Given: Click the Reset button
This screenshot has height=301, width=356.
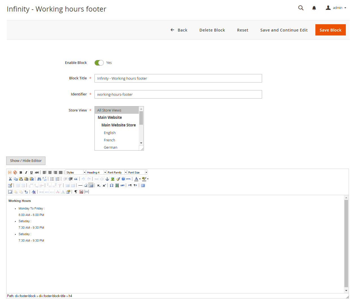Looking at the screenshot, I should pos(243,30).
